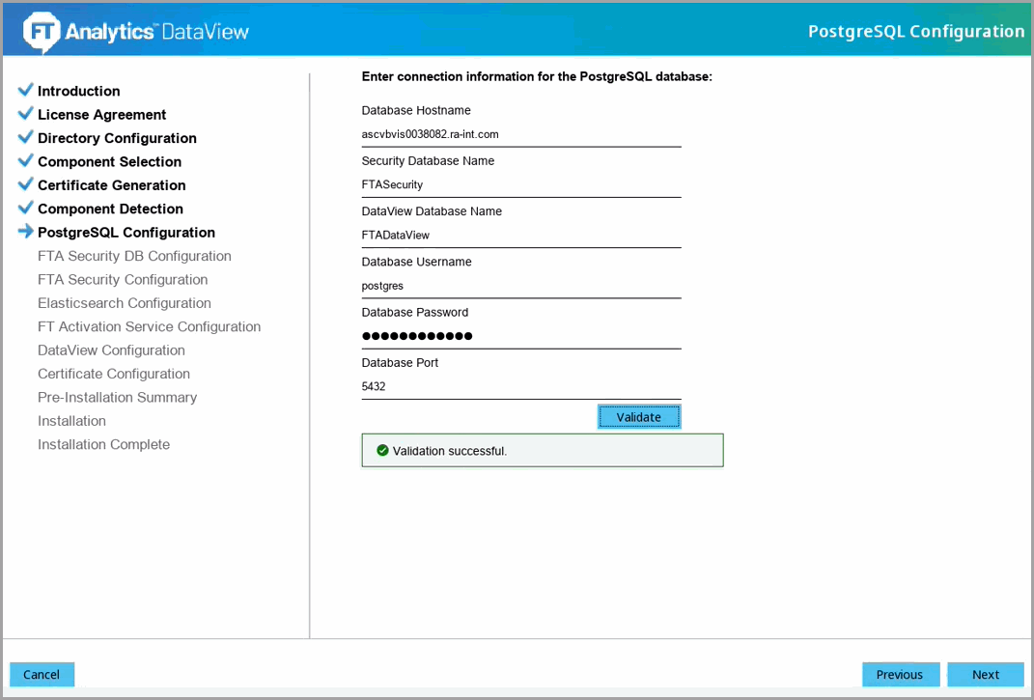Click the checkmark next to Directory Configuration
The height and width of the screenshot is (700, 1034).
[26, 137]
